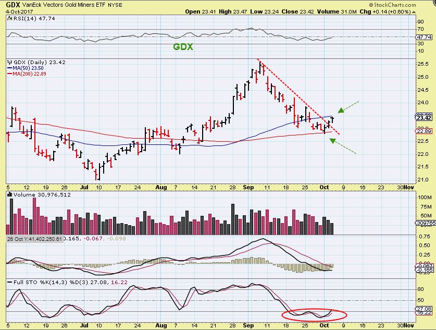Image resolution: width=436 pixels, height=330 pixels.
Task: Click the '26 Oct Y:41,402,250.61' crosshair readout
Action: 34,239
